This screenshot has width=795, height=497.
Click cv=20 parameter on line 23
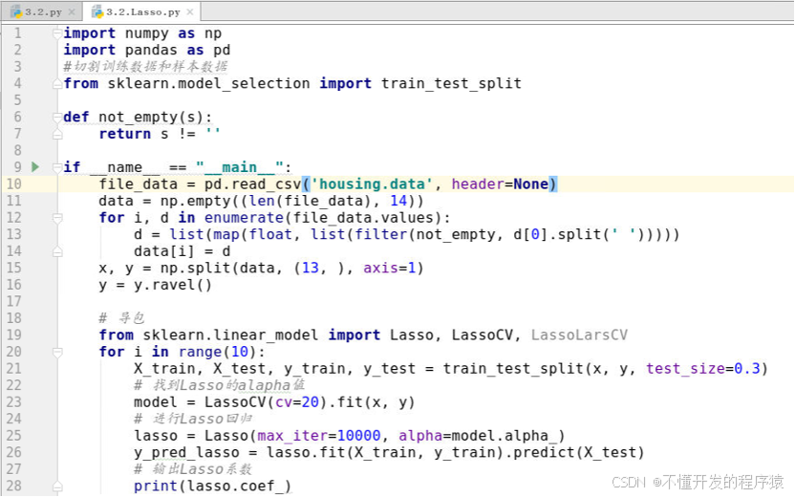tap(297, 402)
